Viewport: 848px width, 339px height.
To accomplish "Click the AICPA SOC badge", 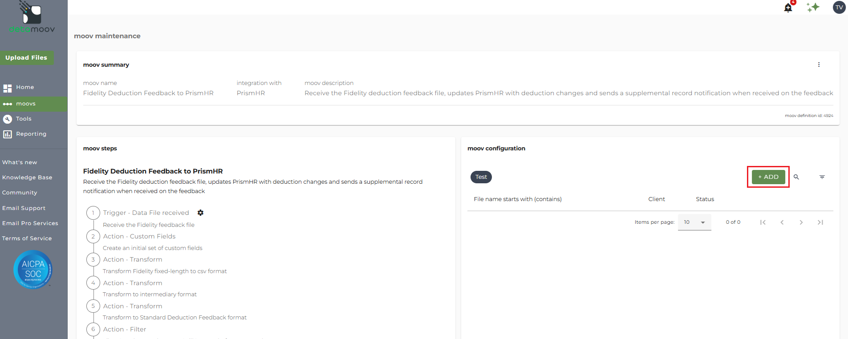I will coord(33,269).
